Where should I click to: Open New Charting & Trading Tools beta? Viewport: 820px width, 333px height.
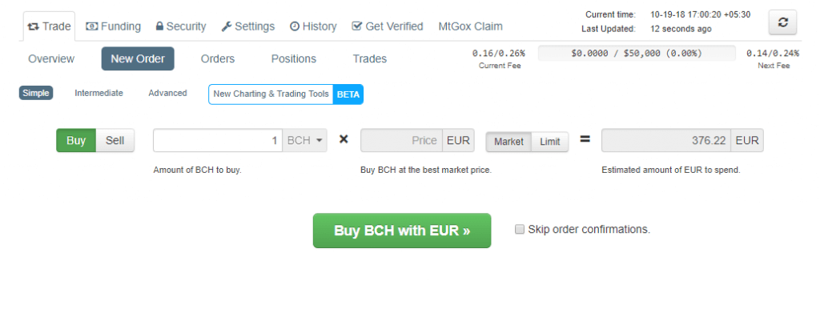286,94
